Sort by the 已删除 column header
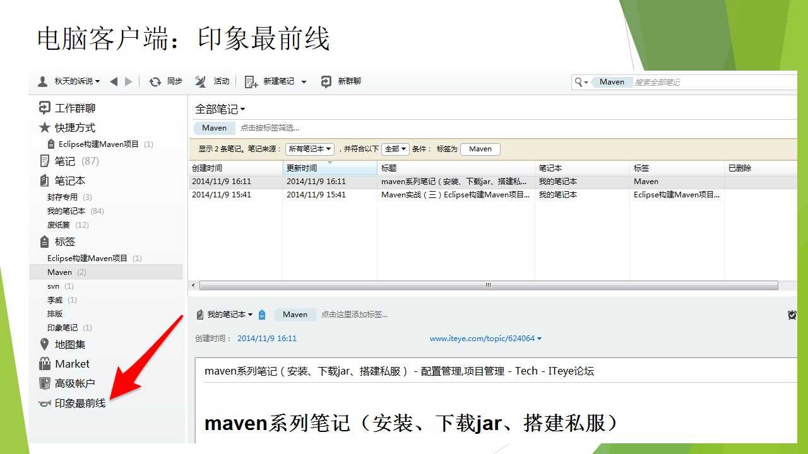808x454 pixels. pyautogui.click(x=761, y=168)
